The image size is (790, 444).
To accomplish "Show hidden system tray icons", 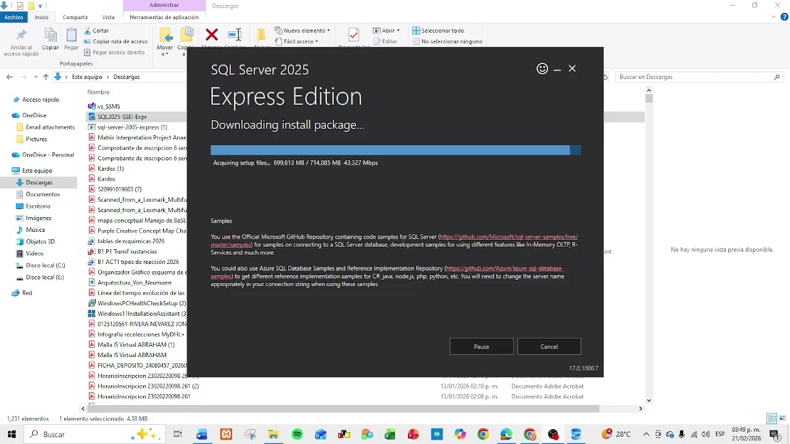I will 646,434.
